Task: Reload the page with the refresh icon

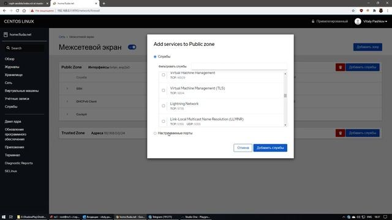Action: [18, 11]
